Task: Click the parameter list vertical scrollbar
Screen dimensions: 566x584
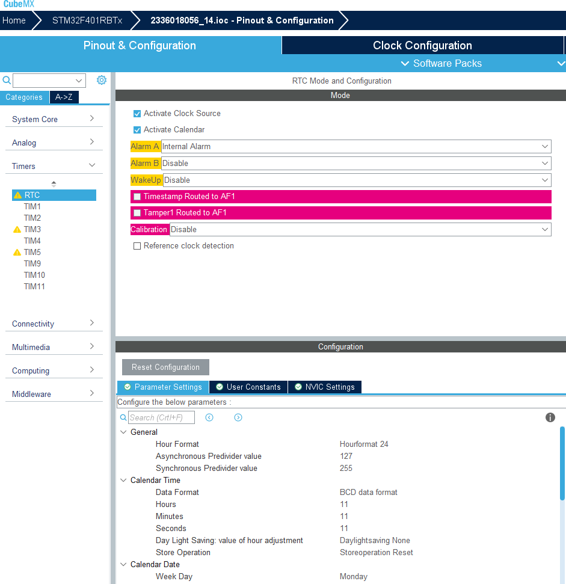Action: point(562,464)
